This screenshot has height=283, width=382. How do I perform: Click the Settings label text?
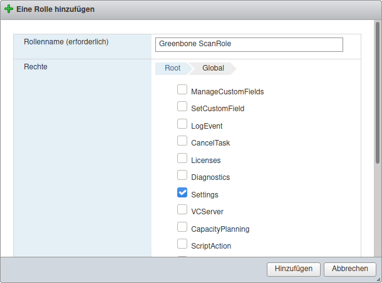205,195
